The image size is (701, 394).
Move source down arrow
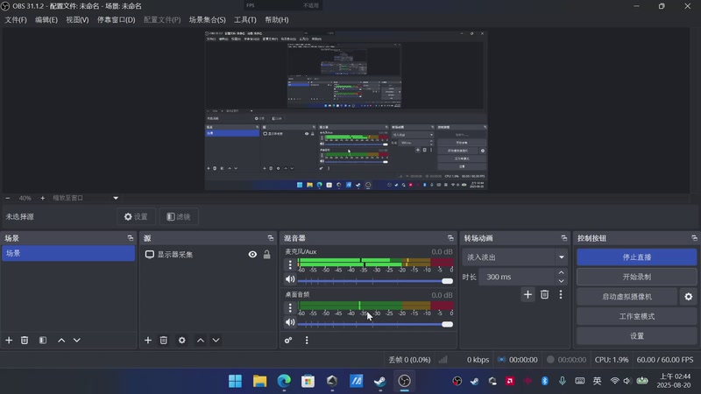[216, 341]
